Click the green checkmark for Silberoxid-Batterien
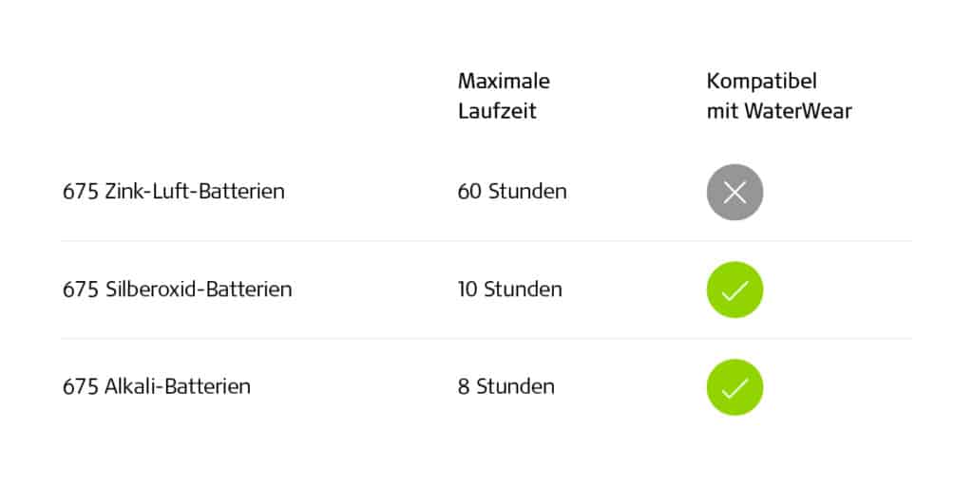973x486 pixels. (735, 290)
